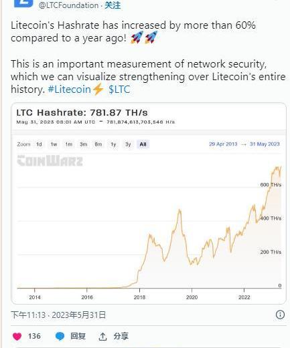Click the pink heart like icon

pos(17,336)
